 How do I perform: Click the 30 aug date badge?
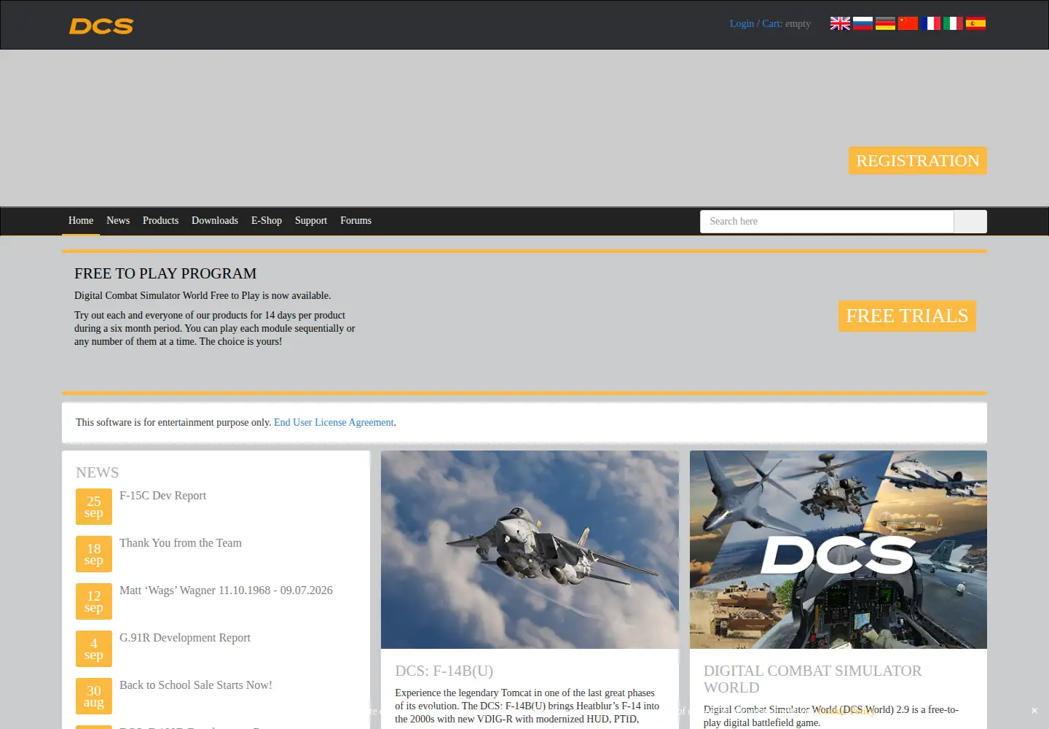[94, 696]
